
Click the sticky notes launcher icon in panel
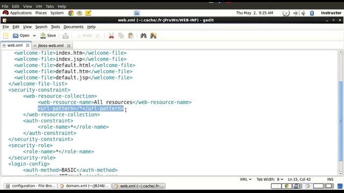[88, 13]
